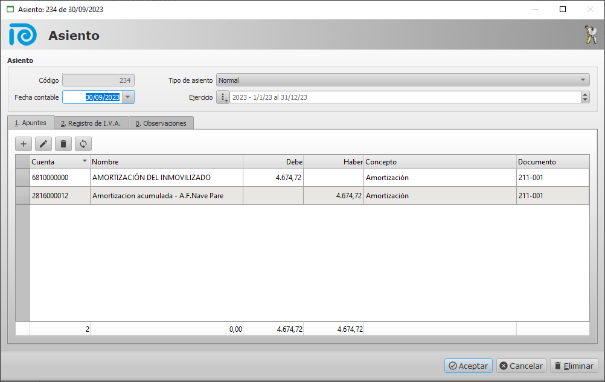This screenshot has width=605, height=382.
Task: Open the Observaciones tab
Action: pyautogui.click(x=161, y=123)
